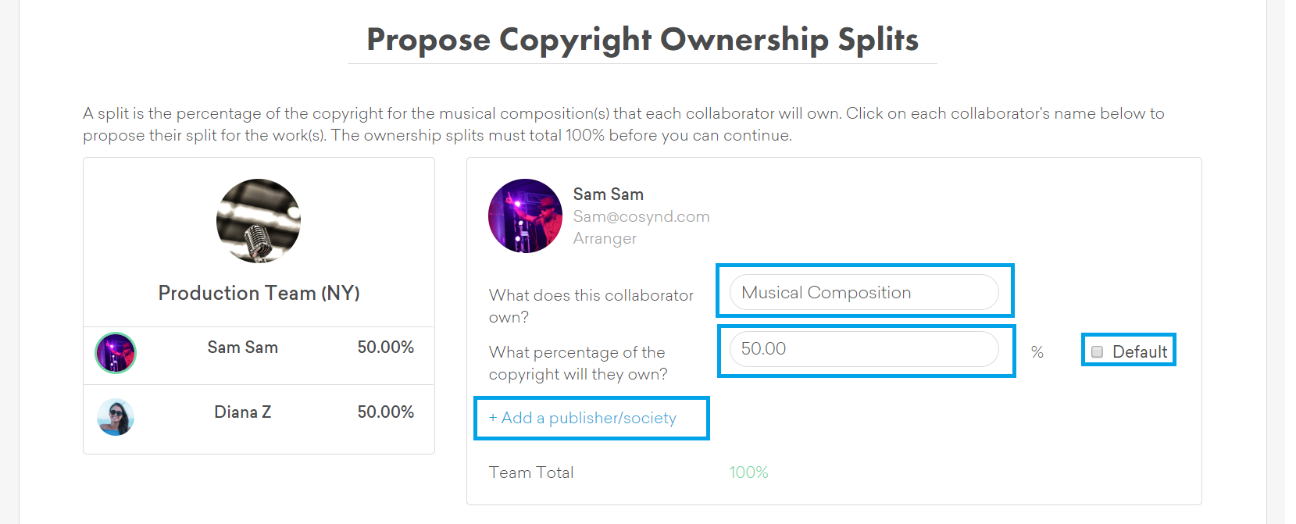
Task: Click the percent symbol beside the percentage field
Action: click(1037, 352)
